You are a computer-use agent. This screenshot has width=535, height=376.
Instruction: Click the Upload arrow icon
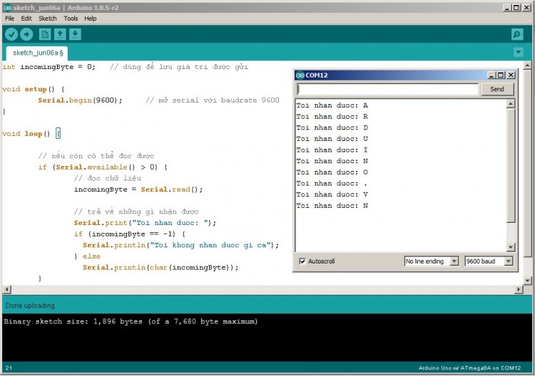(x=26, y=34)
